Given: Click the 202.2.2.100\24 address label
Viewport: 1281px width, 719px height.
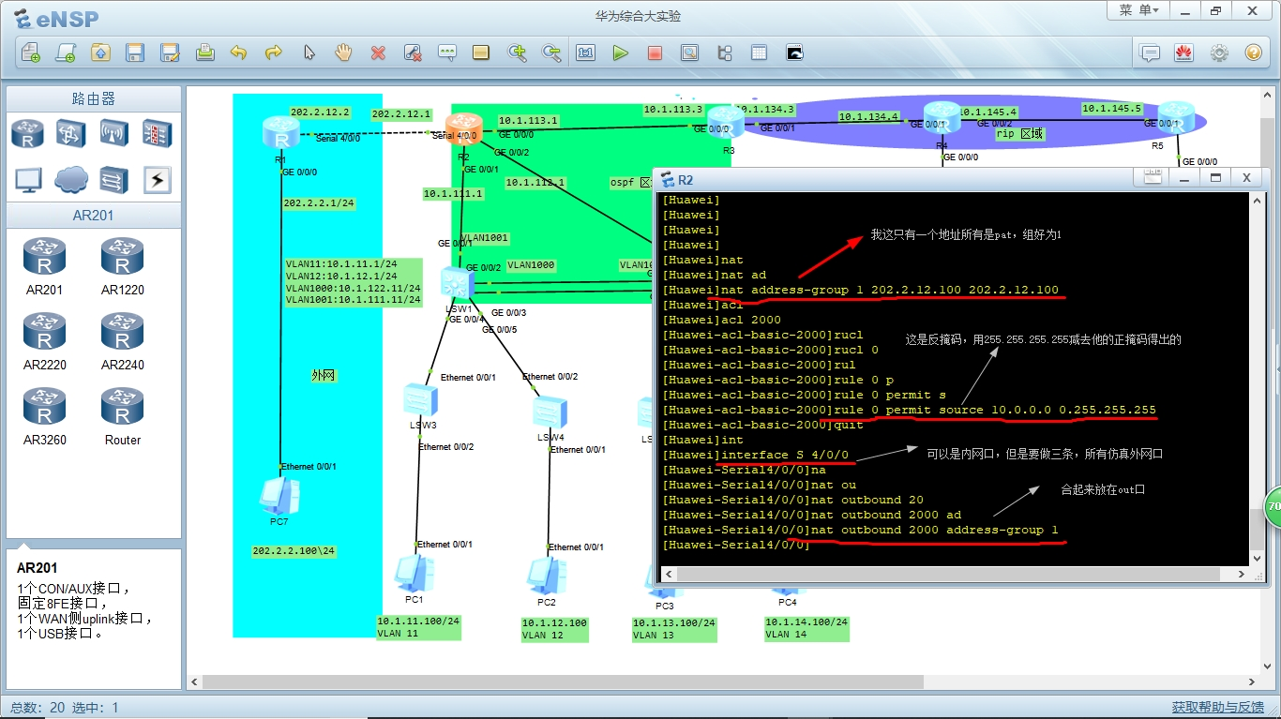Looking at the screenshot, I should 294,551.
